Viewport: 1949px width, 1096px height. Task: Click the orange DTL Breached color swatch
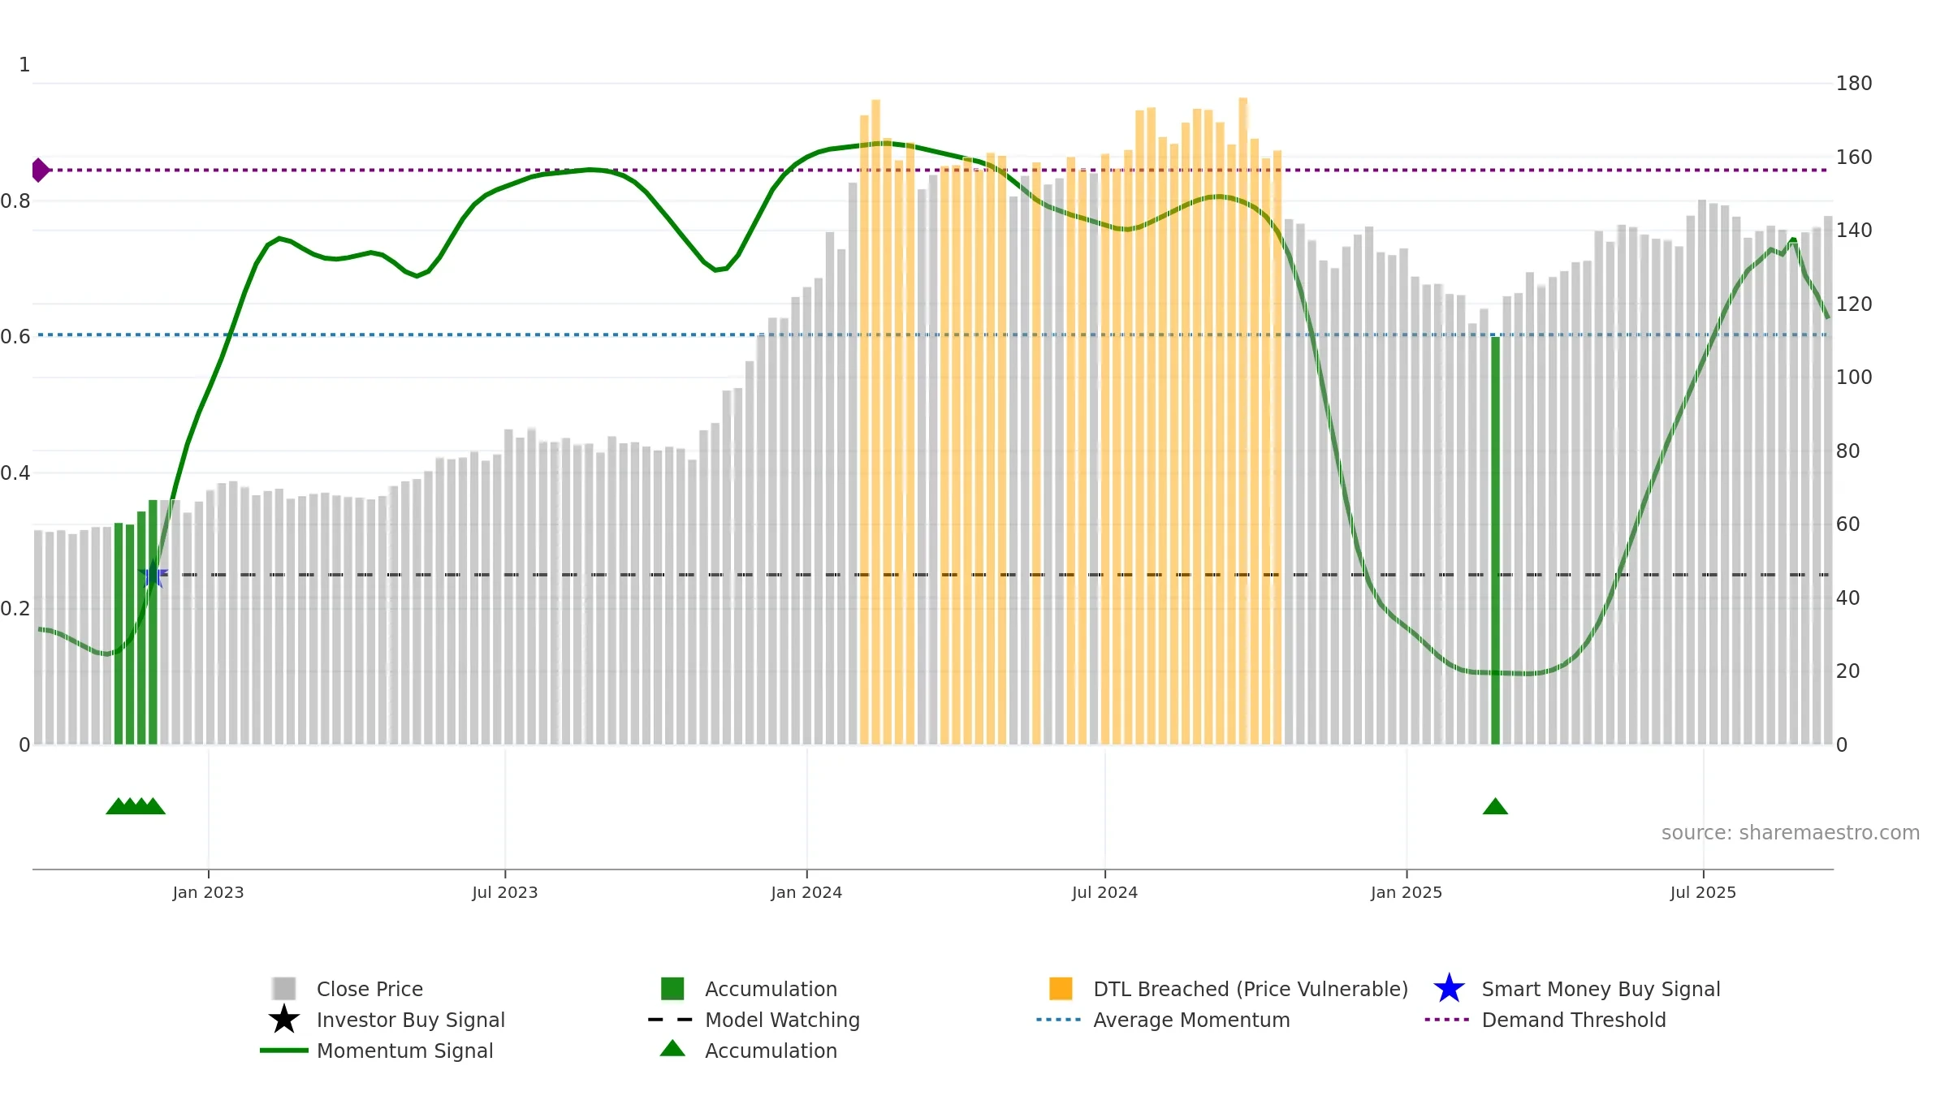click(x=1061, y=989)
